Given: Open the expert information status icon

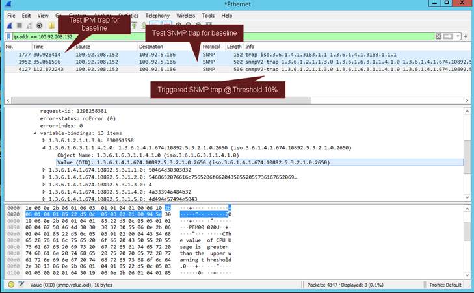Looking at the screenshot, I should point(11,285).
